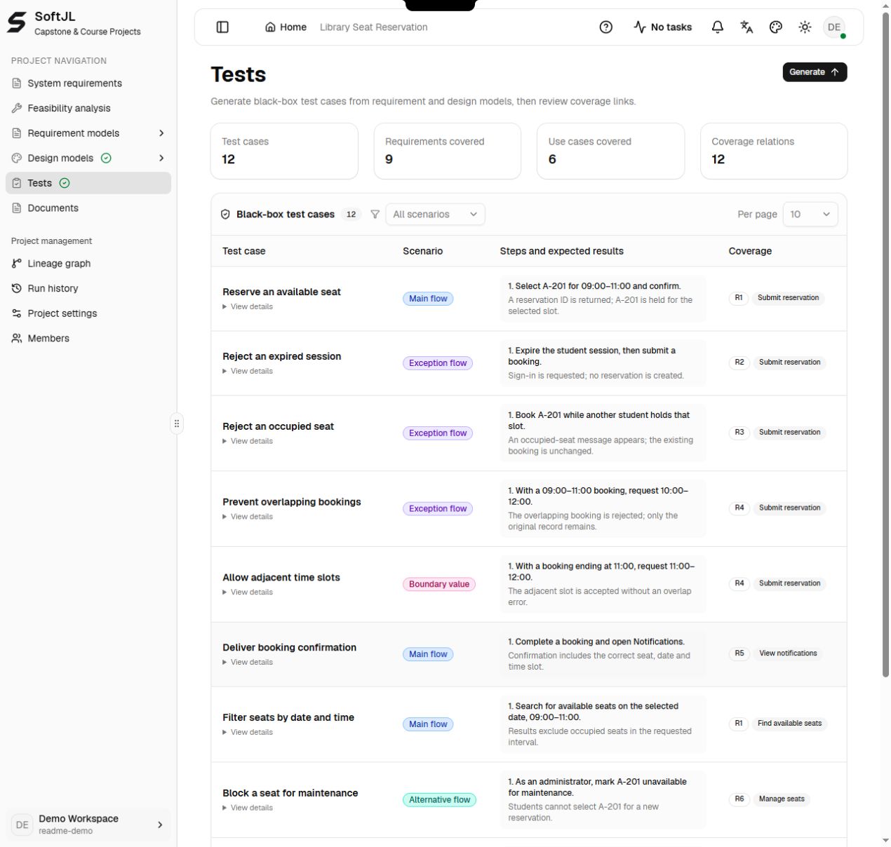The height and width of the screenshot is (847, 891).
Task: Open Project settings page
Action: point(88,313)
